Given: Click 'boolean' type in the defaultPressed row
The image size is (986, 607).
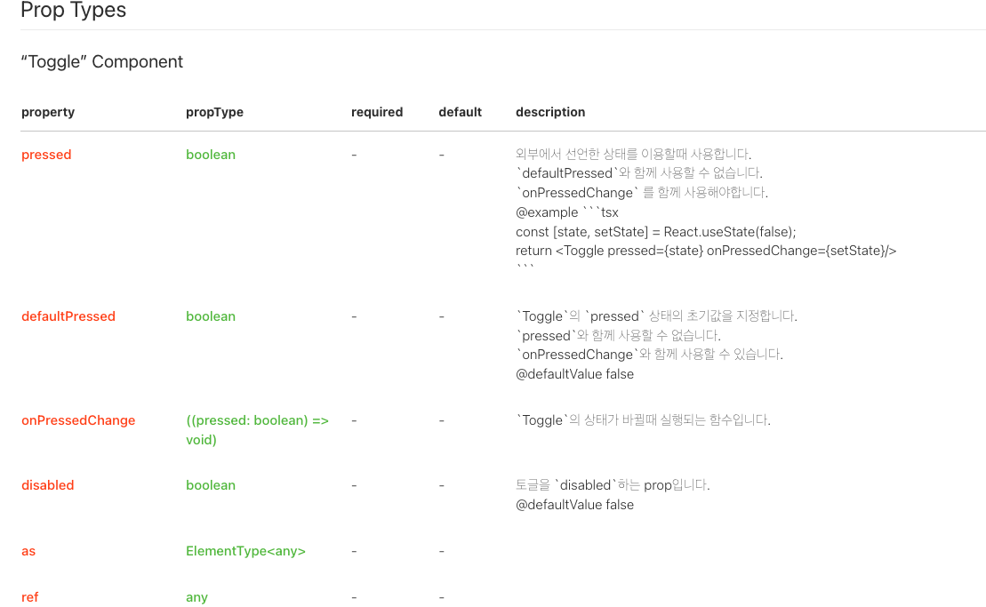Looking at the screenshot, I should click(x=210, y=316).
